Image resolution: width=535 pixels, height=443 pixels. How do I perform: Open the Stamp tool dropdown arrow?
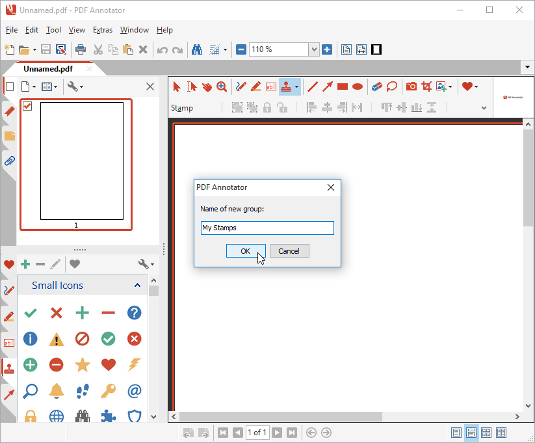296,87
